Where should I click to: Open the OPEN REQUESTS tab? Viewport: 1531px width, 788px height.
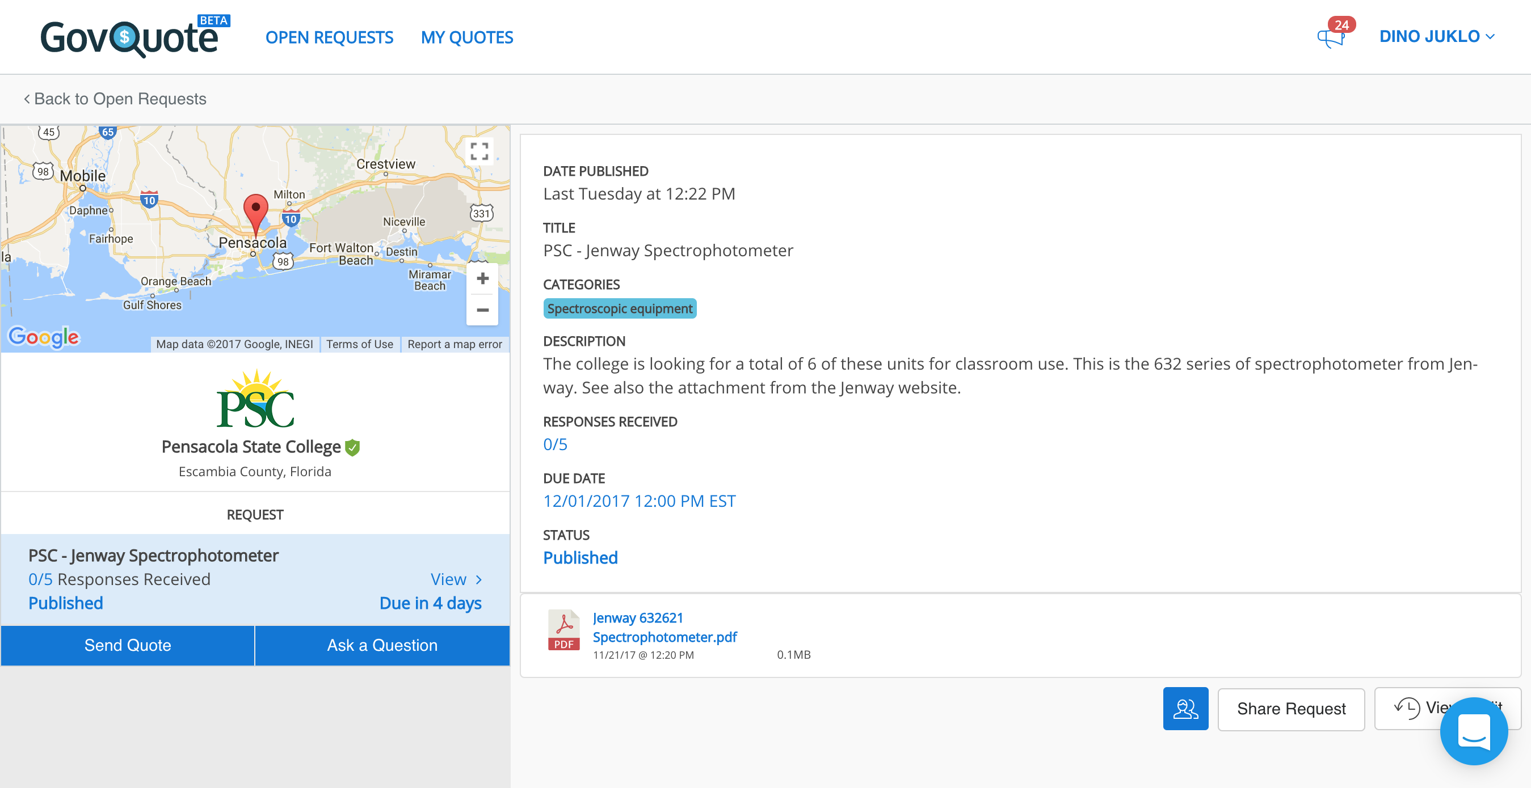329,37
